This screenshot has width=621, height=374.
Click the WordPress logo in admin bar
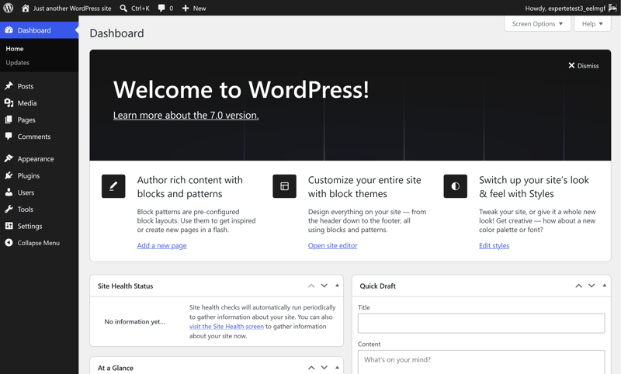[x=9, y=8]
